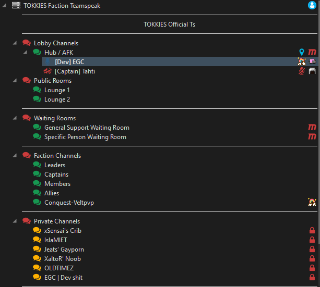Open the blue user profile icon

(x=312, y=6)
